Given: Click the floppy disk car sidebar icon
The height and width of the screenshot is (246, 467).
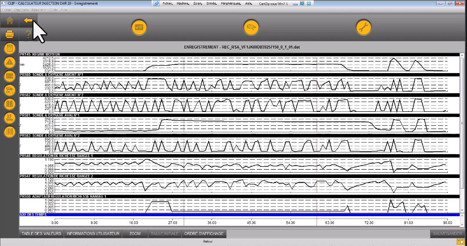Looking at the screenshot, I should click(9, 118).
